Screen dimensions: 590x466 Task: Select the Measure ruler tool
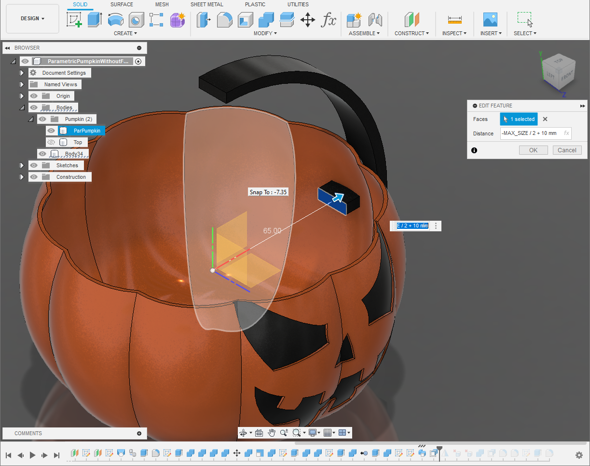tap(454, 20)
